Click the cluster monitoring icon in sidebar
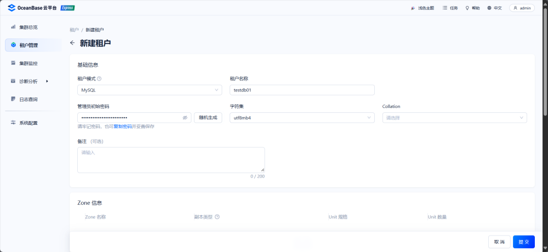This screenshot has width=548, height=252. click(x=13, y=63)
